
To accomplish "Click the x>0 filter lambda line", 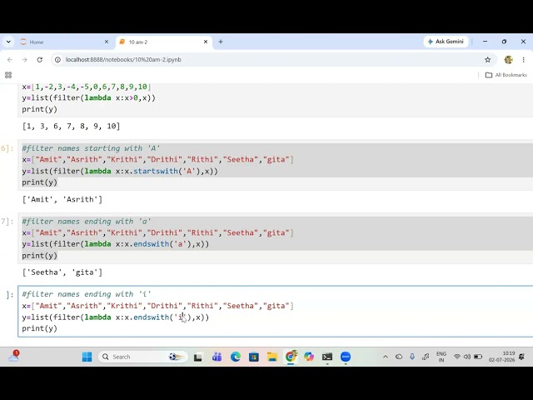I will (89, 98).
